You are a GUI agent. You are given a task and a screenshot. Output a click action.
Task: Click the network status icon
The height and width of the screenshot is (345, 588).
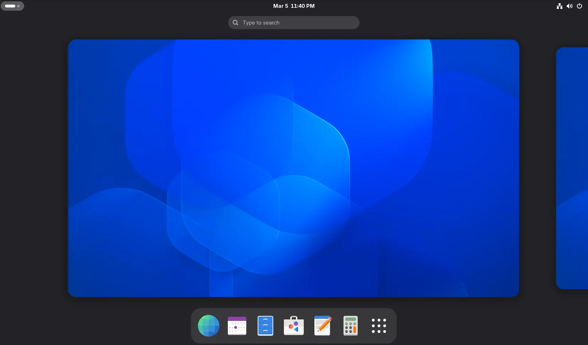tap(559, 6)
